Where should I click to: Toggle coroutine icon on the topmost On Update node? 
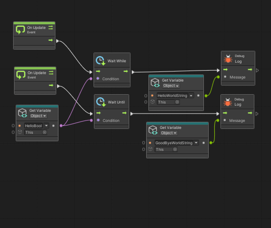tap(50, 27)
